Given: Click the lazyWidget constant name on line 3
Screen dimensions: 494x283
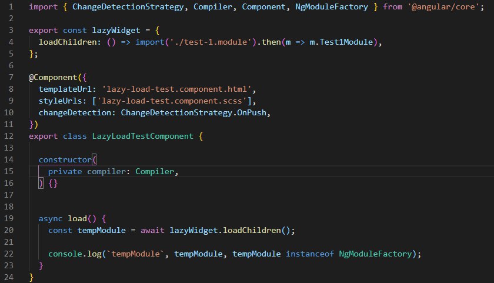Looking at the screenshot, I should pos(116,30).
